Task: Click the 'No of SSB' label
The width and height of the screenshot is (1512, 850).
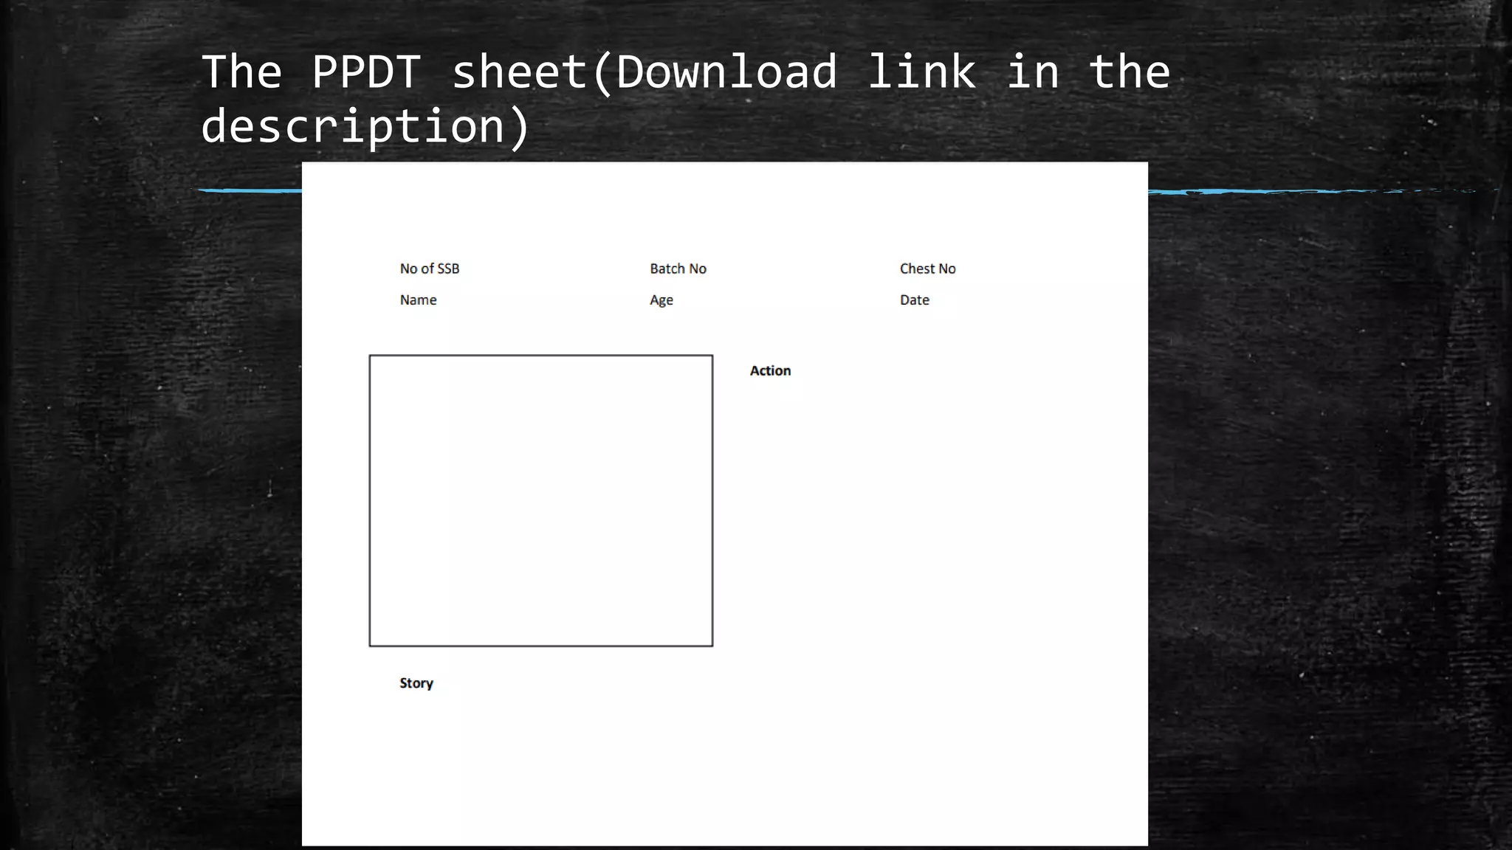Action: pos(430,269)
